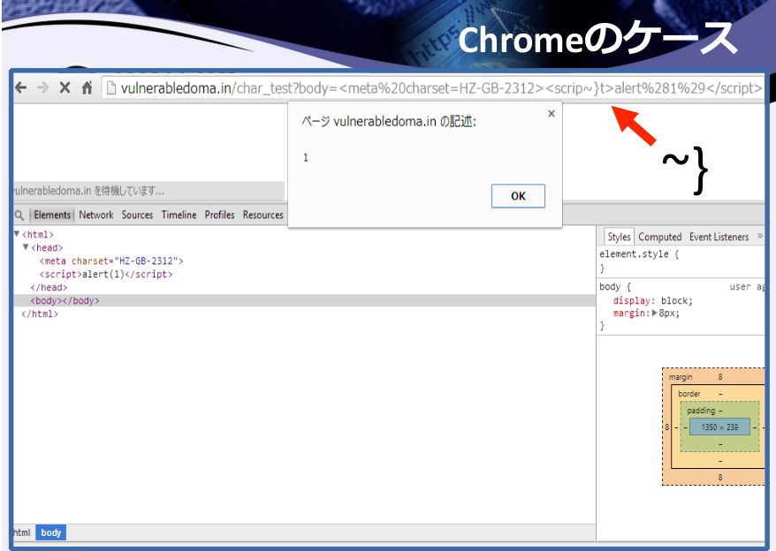Click the page document icon in address bar

(x=111, y=88)
